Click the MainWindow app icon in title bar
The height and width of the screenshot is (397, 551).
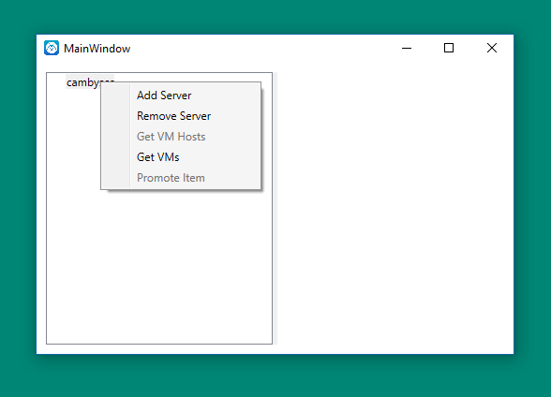52,48
